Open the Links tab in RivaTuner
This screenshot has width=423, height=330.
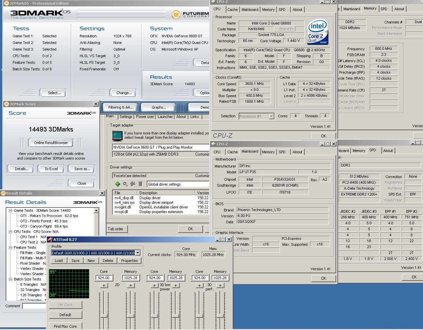195,117
